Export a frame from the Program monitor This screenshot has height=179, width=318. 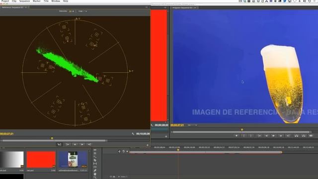311,136
